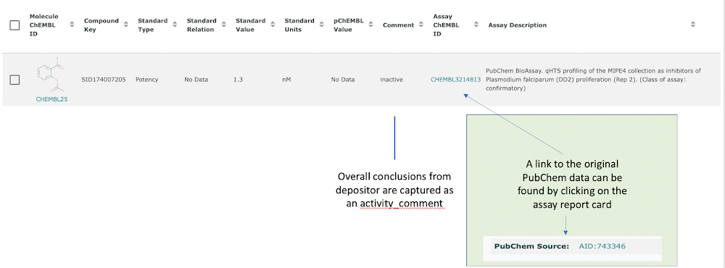This screenshot has width=725, height=268.
Task: Tick the select-all checkbox in the header
Action: [14, 25]
